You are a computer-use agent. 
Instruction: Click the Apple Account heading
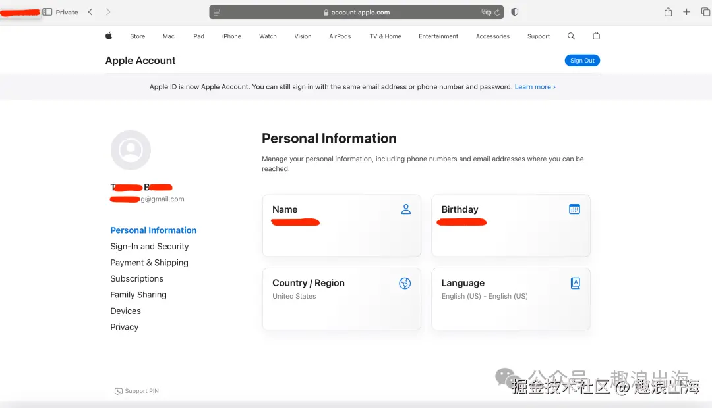tap(140, 61)
